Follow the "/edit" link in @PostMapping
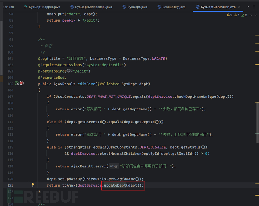259x206 pixels. click(80, 71)
